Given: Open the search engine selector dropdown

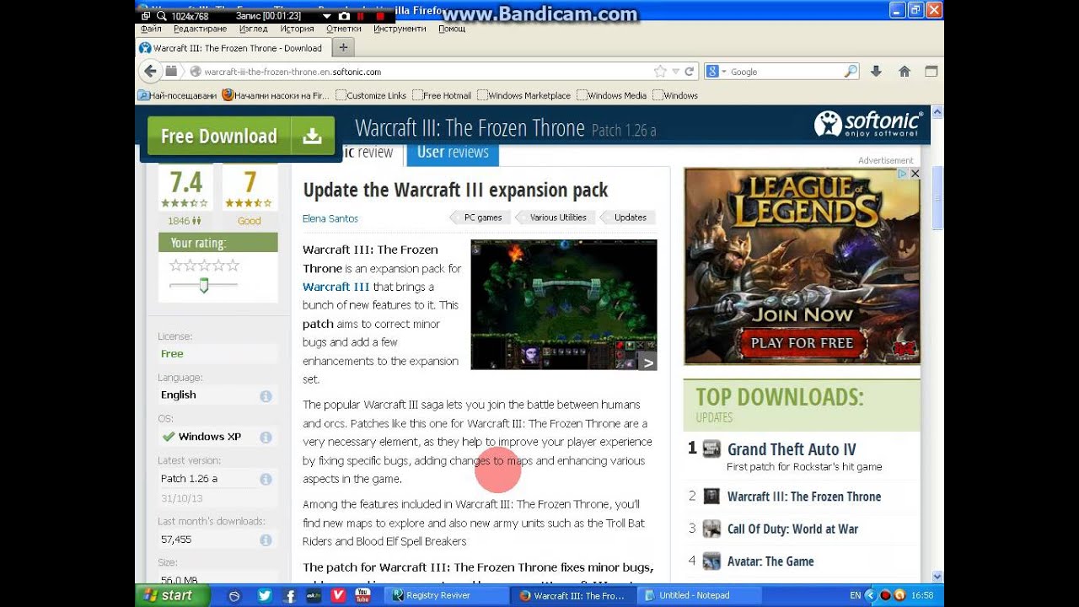Looking at the screenshot, I should (x=715, y=72).
